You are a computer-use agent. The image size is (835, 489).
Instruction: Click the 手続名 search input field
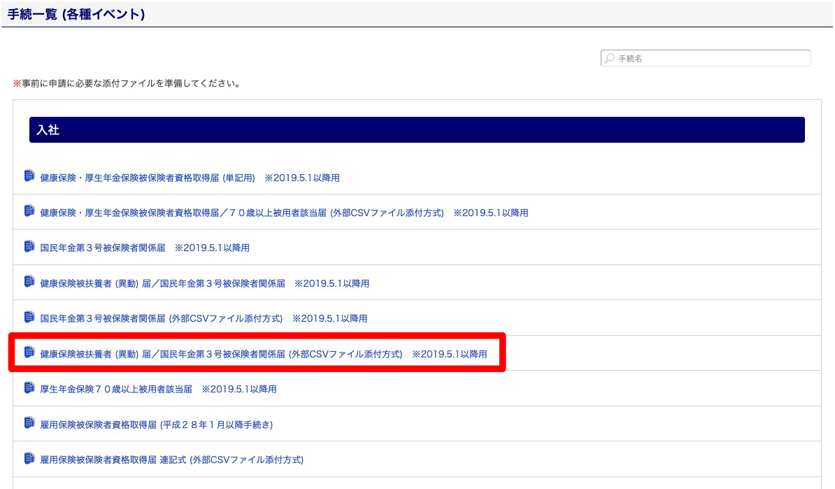pos(706,58)
